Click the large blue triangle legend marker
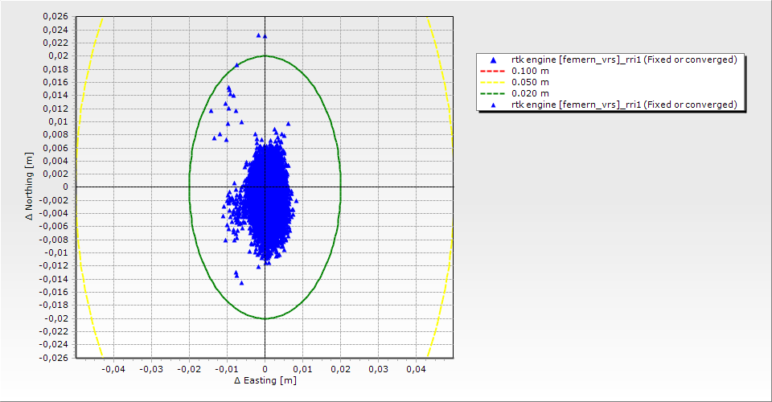 [x=493, y=60]
